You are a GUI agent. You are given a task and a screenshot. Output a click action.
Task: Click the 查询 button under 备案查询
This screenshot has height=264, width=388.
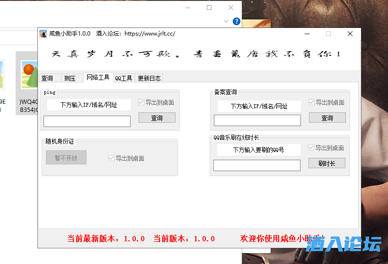coord(327,118)
